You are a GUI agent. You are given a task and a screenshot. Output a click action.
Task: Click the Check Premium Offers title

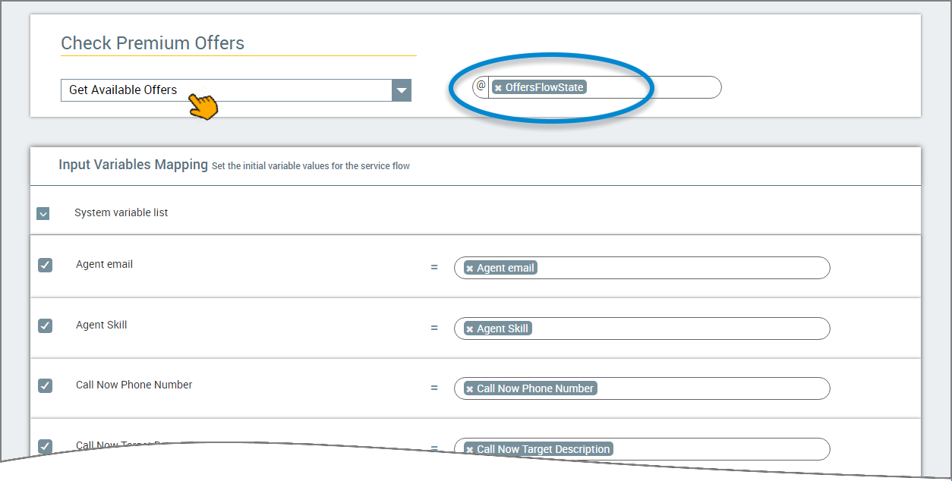(153, 43)
